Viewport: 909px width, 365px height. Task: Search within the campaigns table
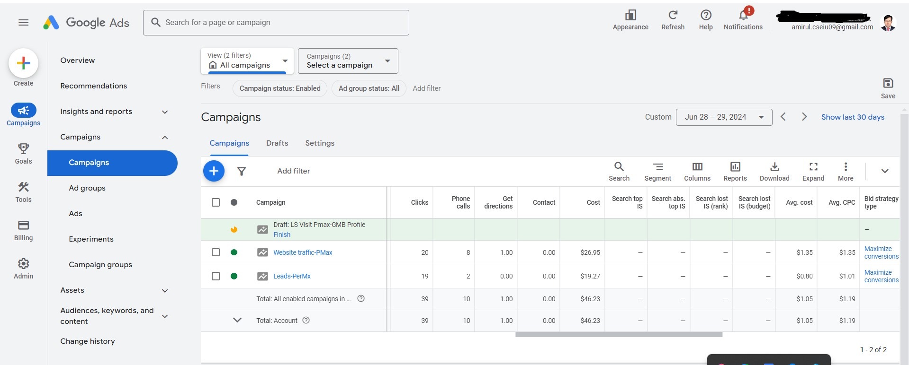619,172
